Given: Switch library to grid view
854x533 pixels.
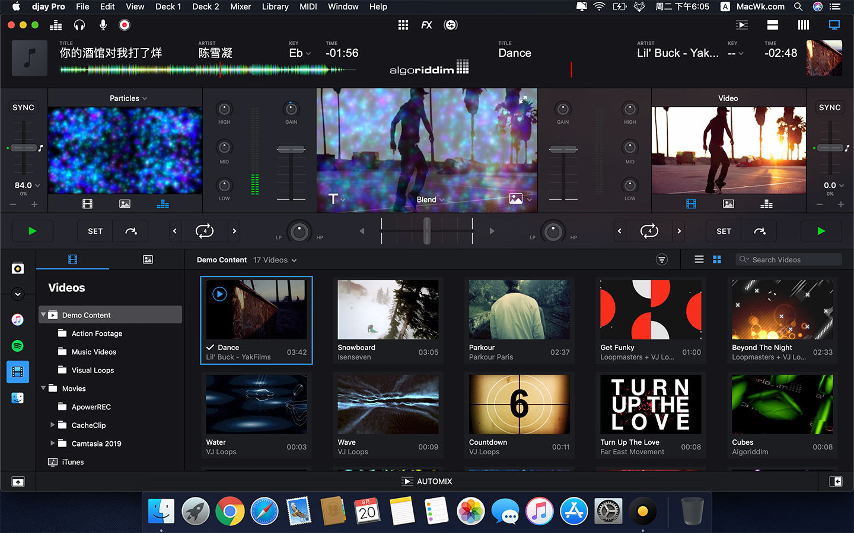Looking at the screenshot, I should [717, 259].
